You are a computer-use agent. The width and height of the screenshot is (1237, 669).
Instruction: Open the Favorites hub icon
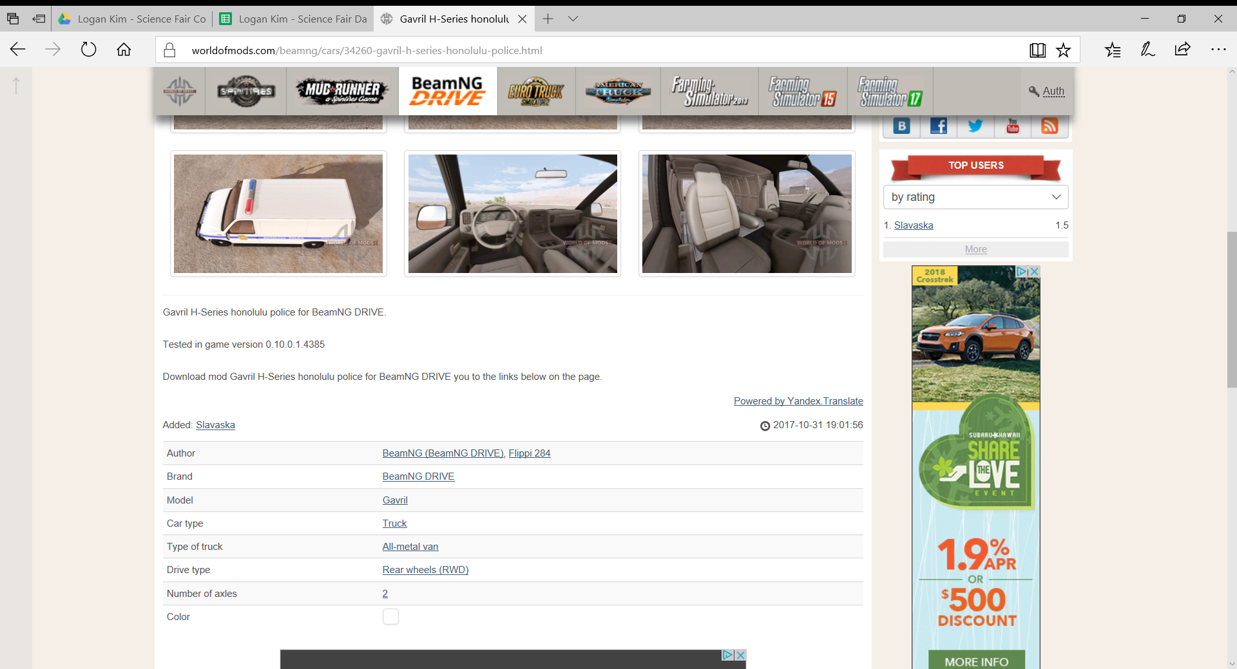tap(1113, 50)
